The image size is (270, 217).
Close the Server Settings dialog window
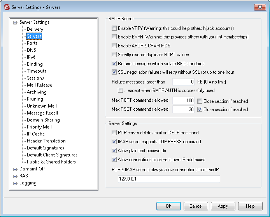259,7
